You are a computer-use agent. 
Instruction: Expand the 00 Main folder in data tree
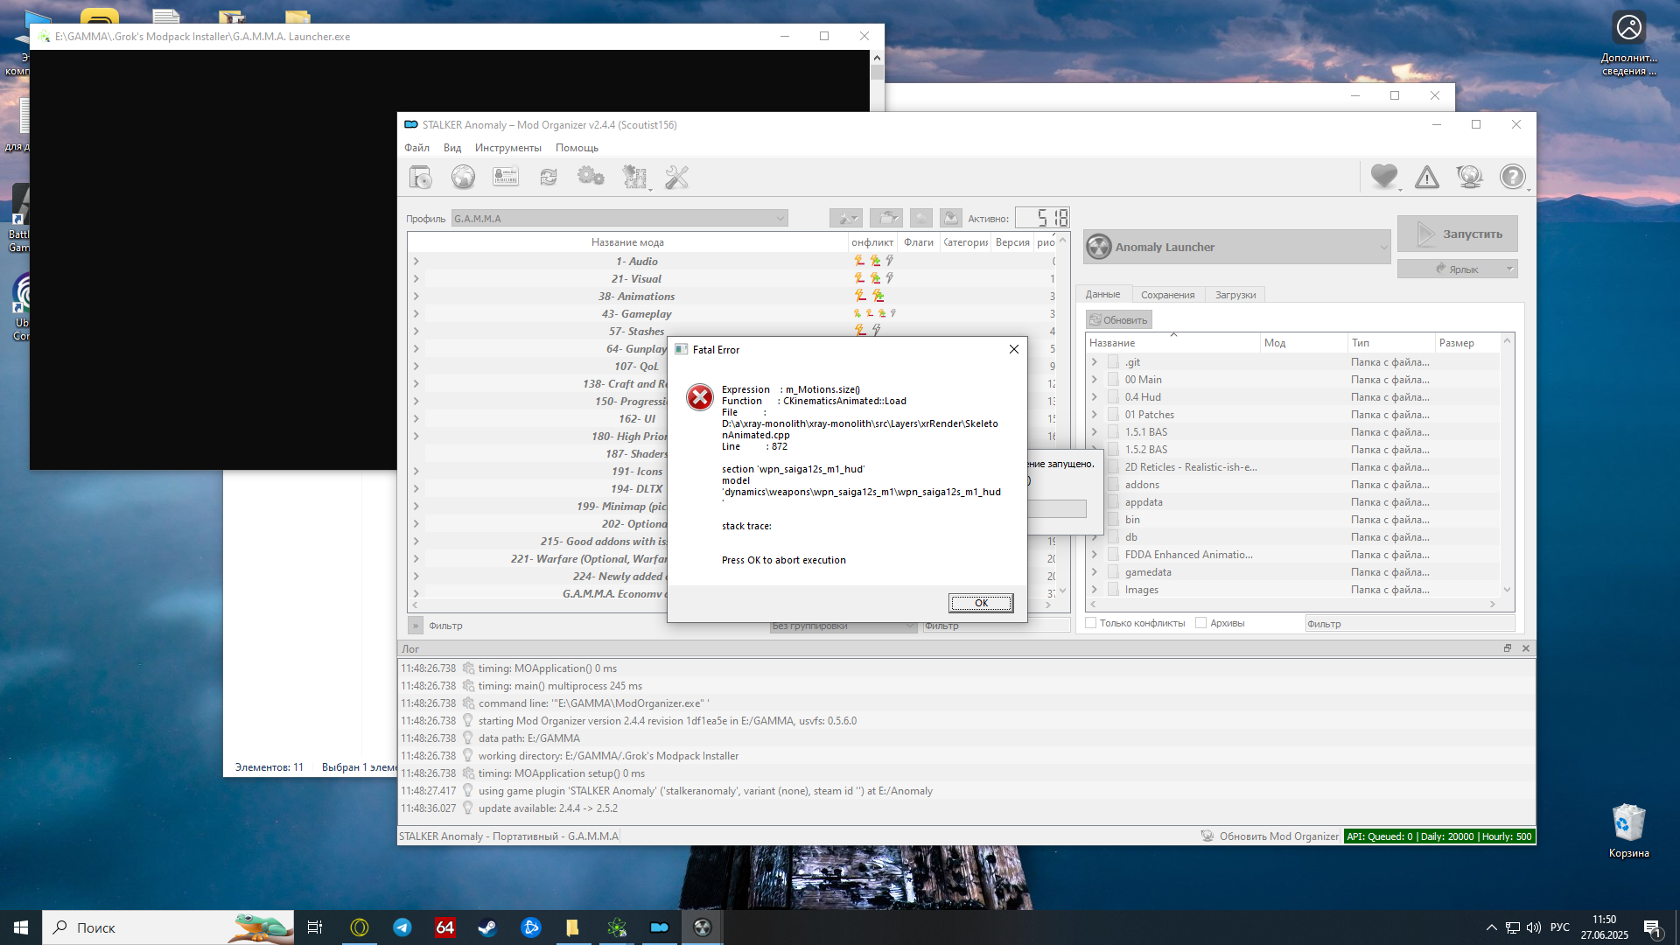tap(1094, 379)
